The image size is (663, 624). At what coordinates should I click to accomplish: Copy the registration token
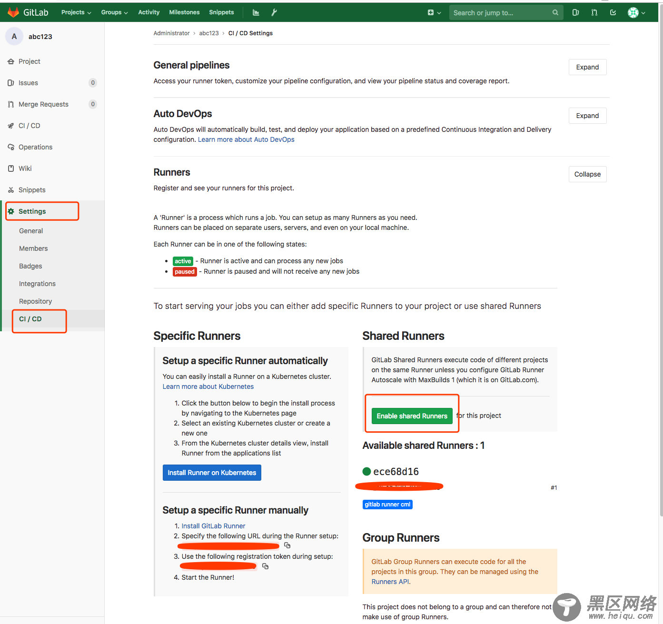point(265,566)
